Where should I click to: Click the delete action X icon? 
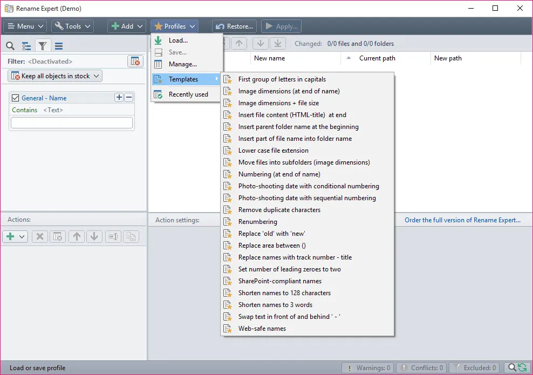[x=40, y=237]
